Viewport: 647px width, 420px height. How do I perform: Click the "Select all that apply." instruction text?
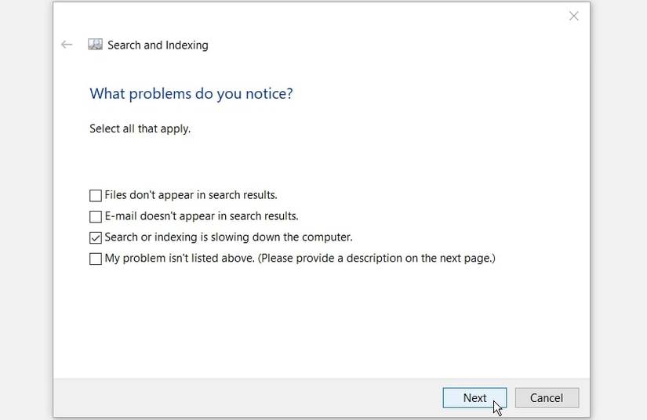point(140,129)
